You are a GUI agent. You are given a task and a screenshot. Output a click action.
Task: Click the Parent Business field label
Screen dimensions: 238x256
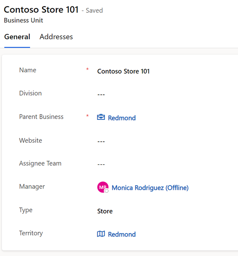[x=41, y=117]
